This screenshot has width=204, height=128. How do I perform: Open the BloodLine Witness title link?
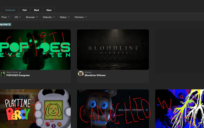point(95,75)
